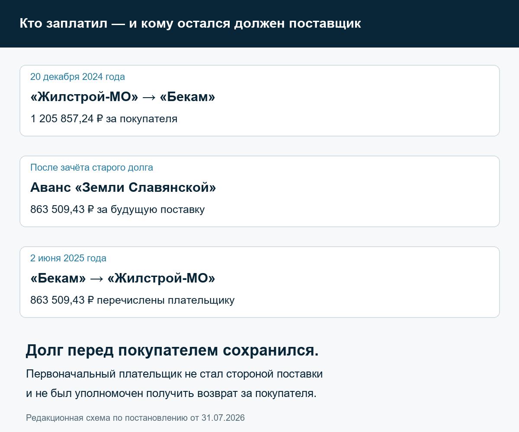
Task: Select the heading «Бекам» → «Жилстрой-МО»
Action: 123,278
